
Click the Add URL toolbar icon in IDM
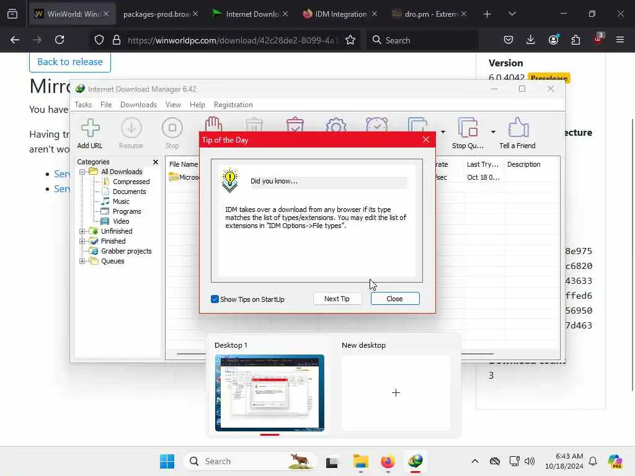(x=90, y=134)
